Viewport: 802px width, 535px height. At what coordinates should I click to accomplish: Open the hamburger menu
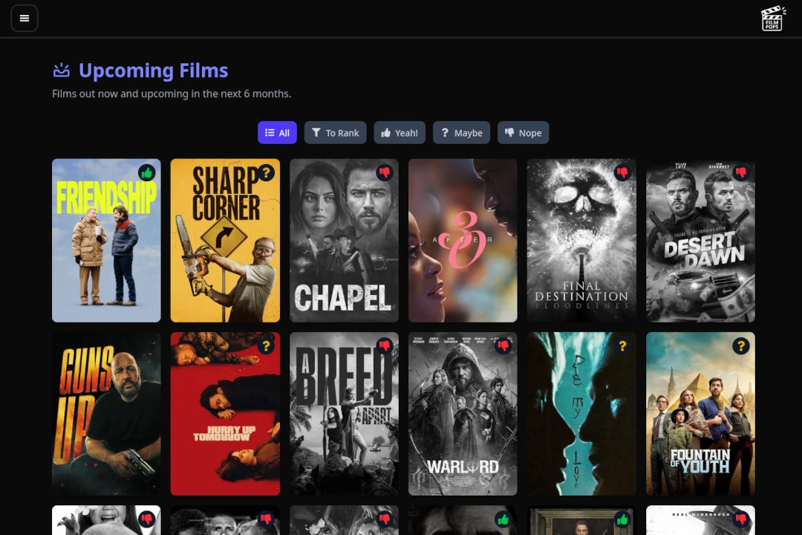point(25,19)
